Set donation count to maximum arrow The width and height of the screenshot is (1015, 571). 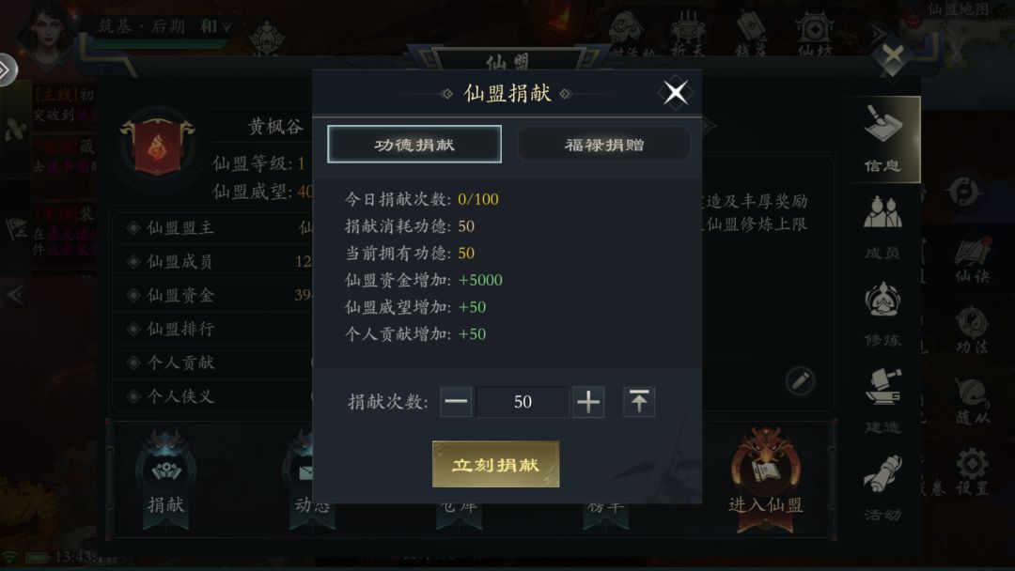[x=639, y=402]
